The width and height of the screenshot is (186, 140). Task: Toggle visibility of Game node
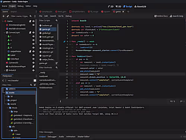[33, 21]
